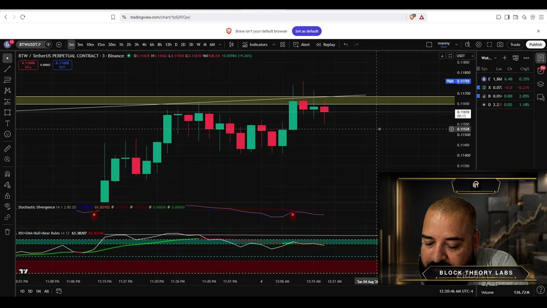Select the W weekly timeframe
Image resolution: width=547 pixels, height=308 pixels.
click(198, 44)
